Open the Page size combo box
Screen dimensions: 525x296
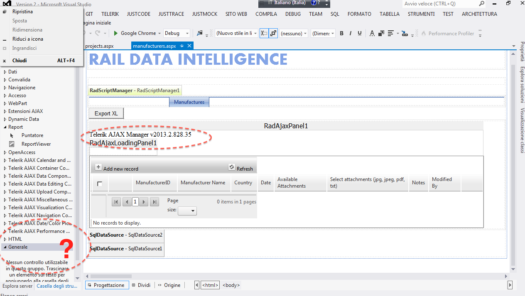187,211
